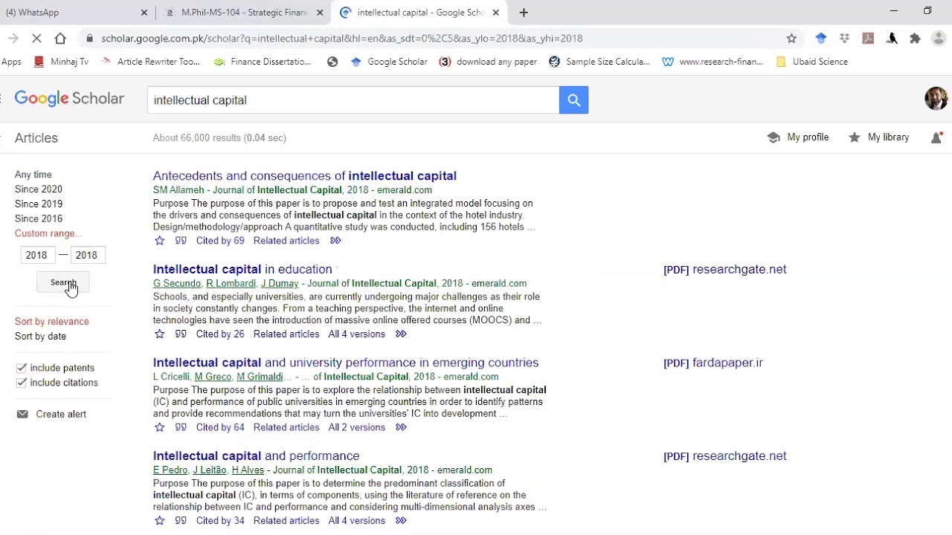Open 'Antecedents and consequences of intellectual capital' article
The width and height of the screenshot is (952, 535).
(305, 176)
